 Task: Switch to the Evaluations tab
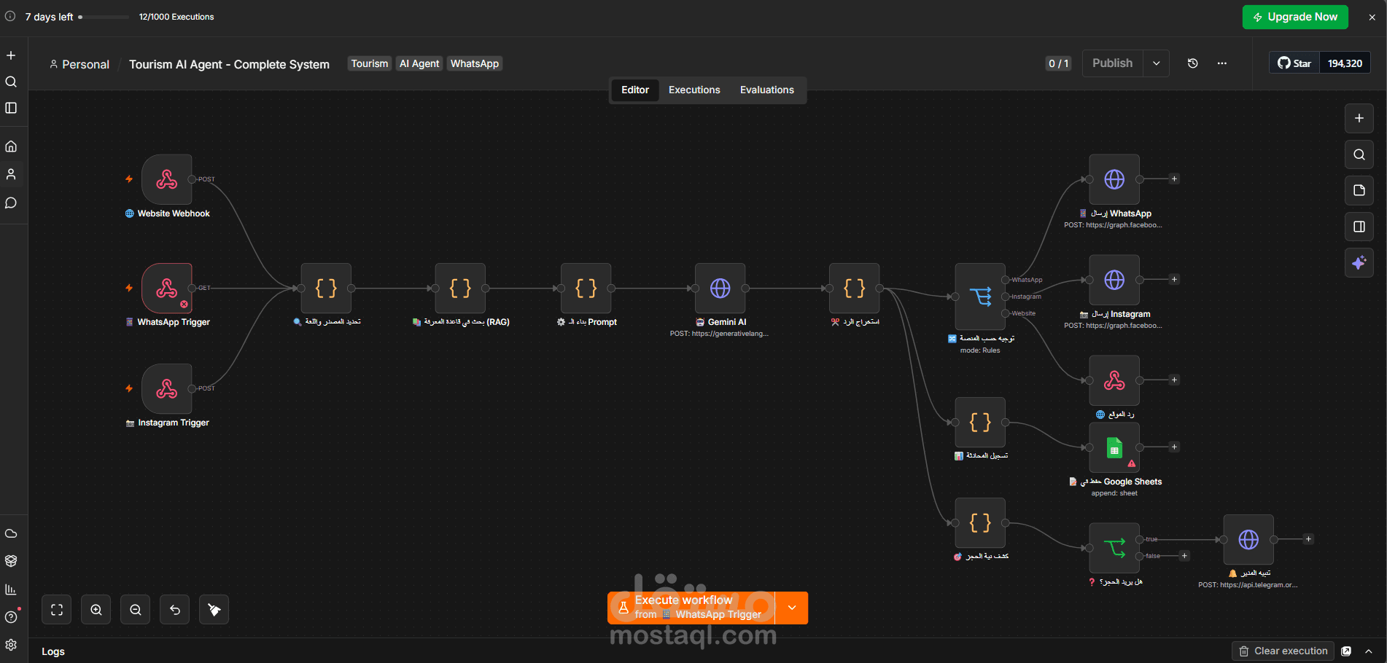tap(767, 90)
